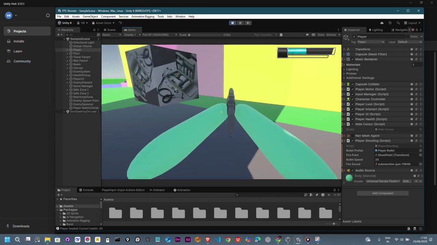The height and width of the screenshot is (245, 437).
Task: Click the version control icon beside Asset Store
Action: point(120,23)
